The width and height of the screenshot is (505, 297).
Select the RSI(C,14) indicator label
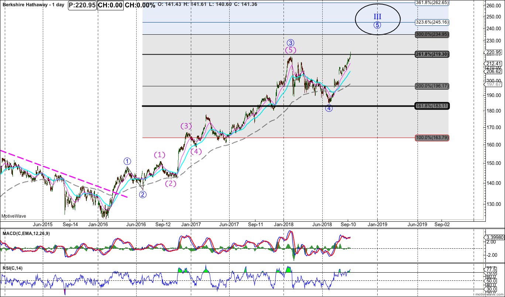pyautogui.click(x=12, y=268)
